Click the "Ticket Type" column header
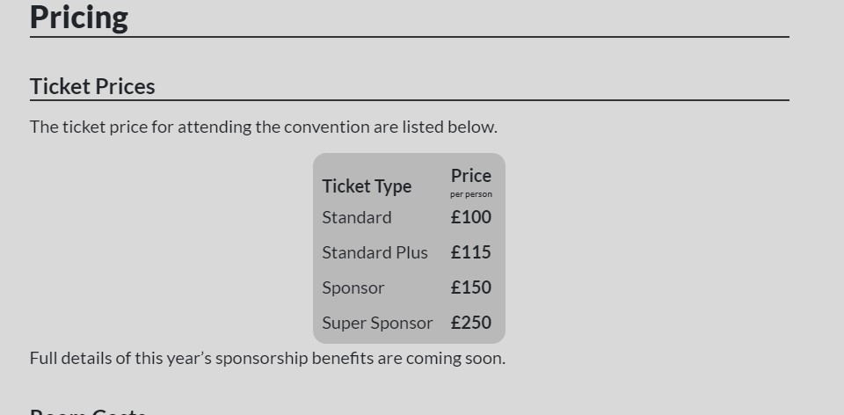This screenshot has width=844, height=415. (x=367, y=186)
